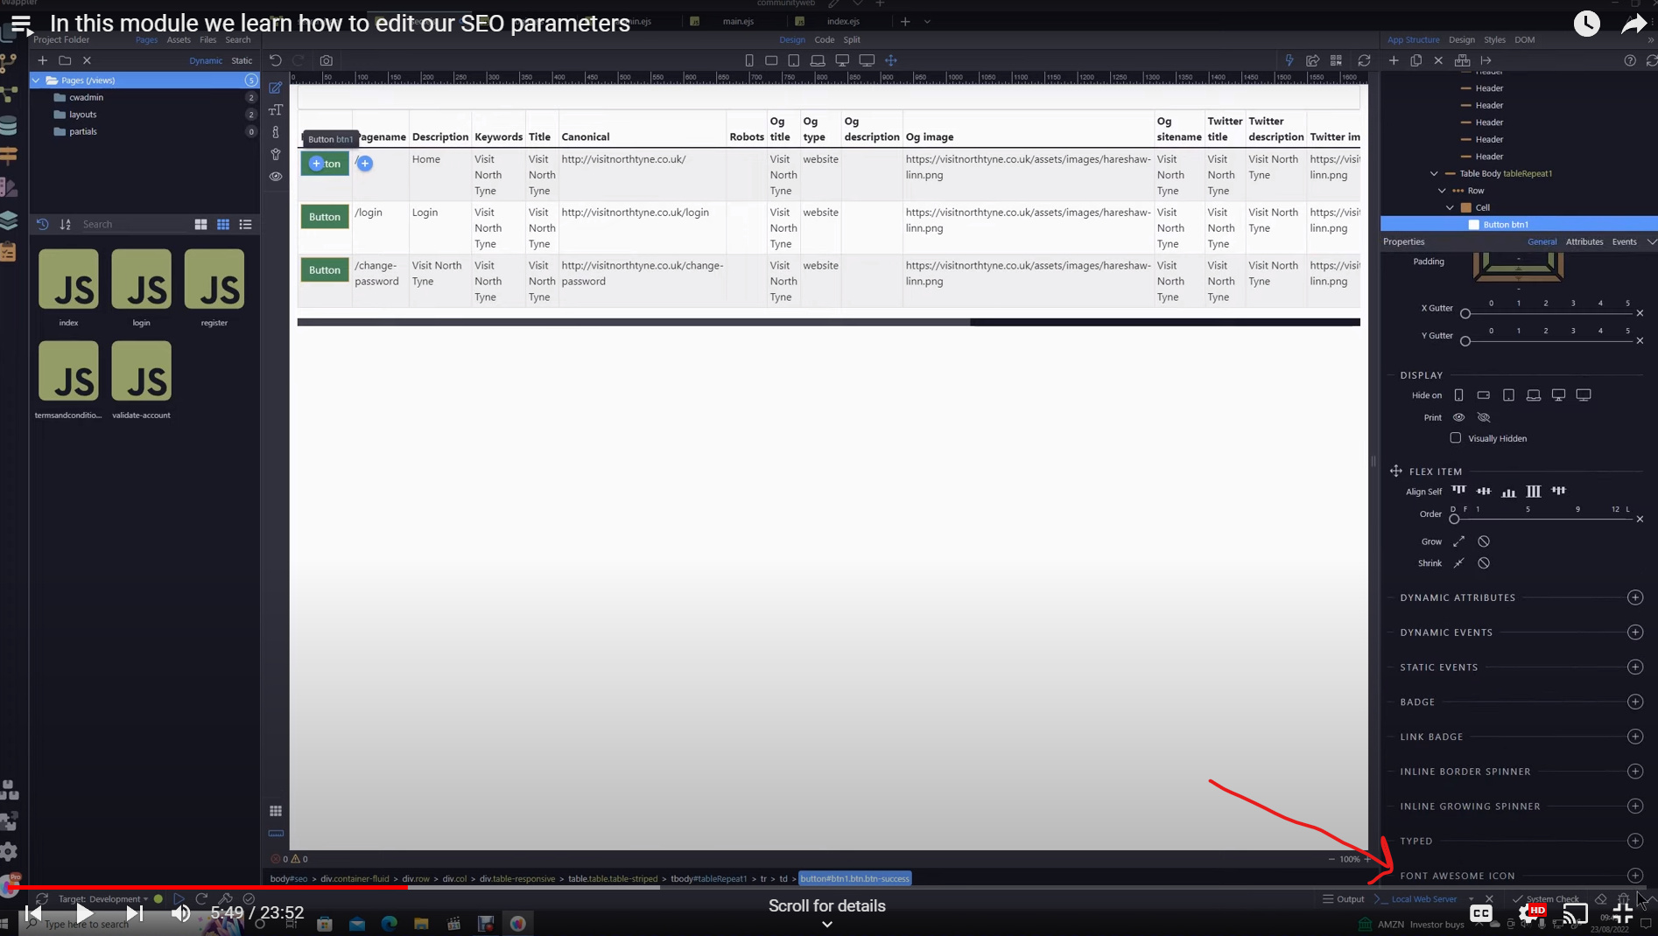Open YouTube settings gear icon
Screen dimensions: 1658x936
1529,913
